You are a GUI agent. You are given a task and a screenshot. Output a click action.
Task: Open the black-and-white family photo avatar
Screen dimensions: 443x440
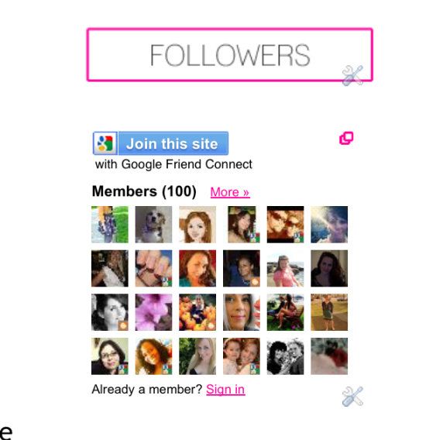tap(285, 356)
